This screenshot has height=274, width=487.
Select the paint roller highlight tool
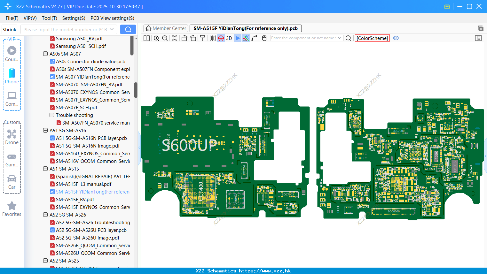[203, 38]
